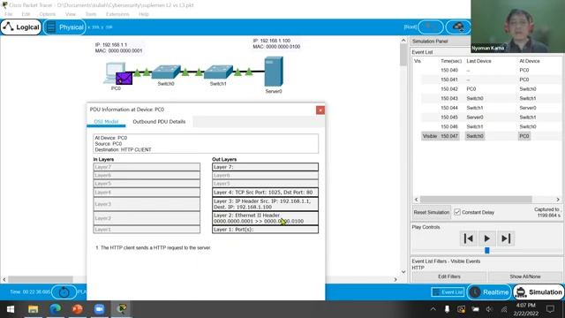This screenshot has height=318, width=565.
Task: Open Windows Start menu
Action: click(x=11, y=309)
